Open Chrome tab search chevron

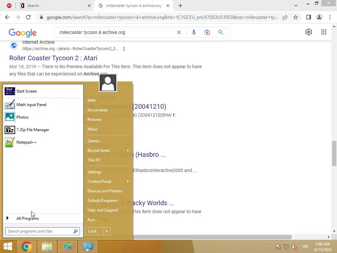(296, 6)
